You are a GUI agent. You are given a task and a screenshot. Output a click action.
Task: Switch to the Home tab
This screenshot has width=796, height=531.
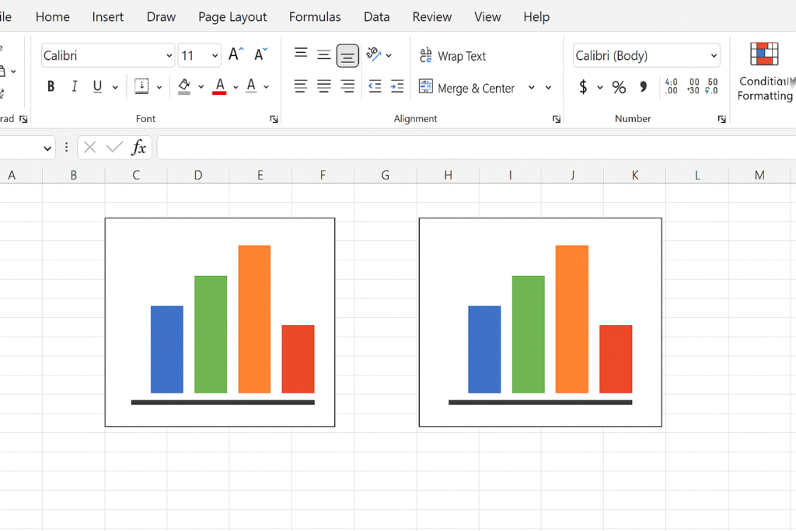[x=53, y=17]
